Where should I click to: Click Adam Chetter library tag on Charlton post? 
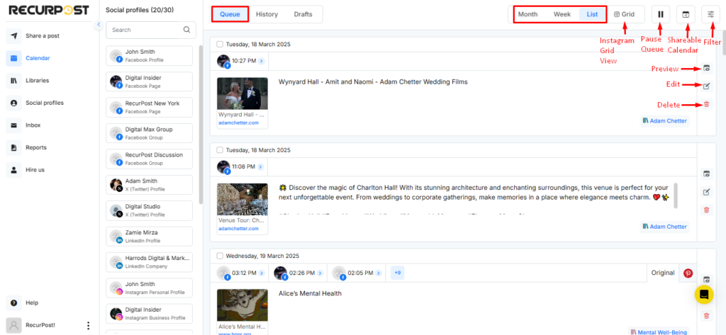click(664, 227)
